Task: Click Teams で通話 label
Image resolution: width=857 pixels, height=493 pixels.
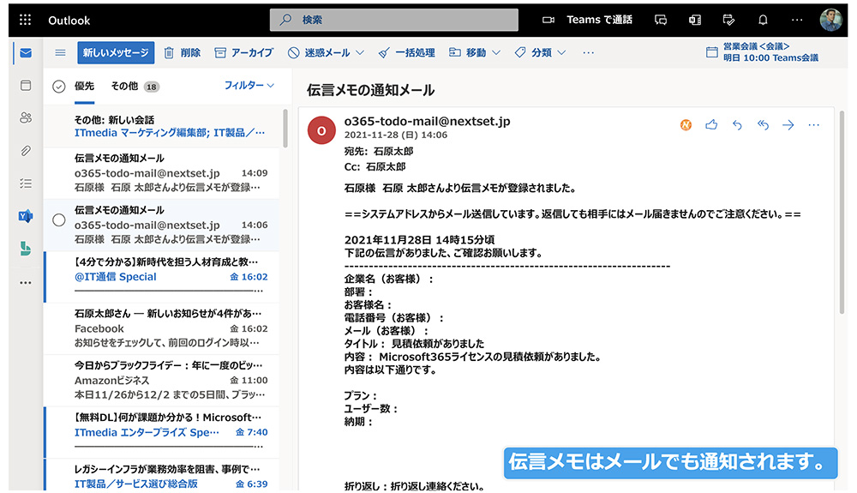Action: pyautogui.click(x=599, y=21)
